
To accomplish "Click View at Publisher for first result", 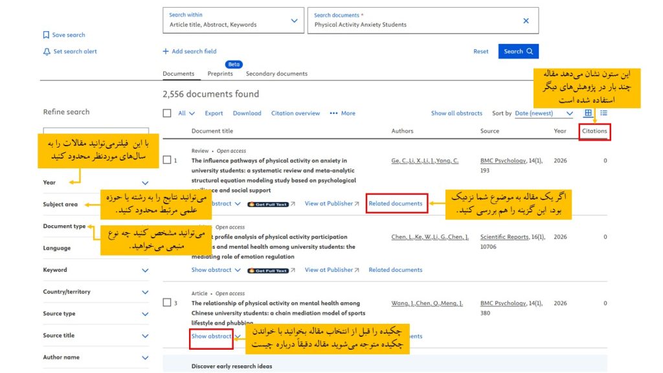I will (328, 203).
